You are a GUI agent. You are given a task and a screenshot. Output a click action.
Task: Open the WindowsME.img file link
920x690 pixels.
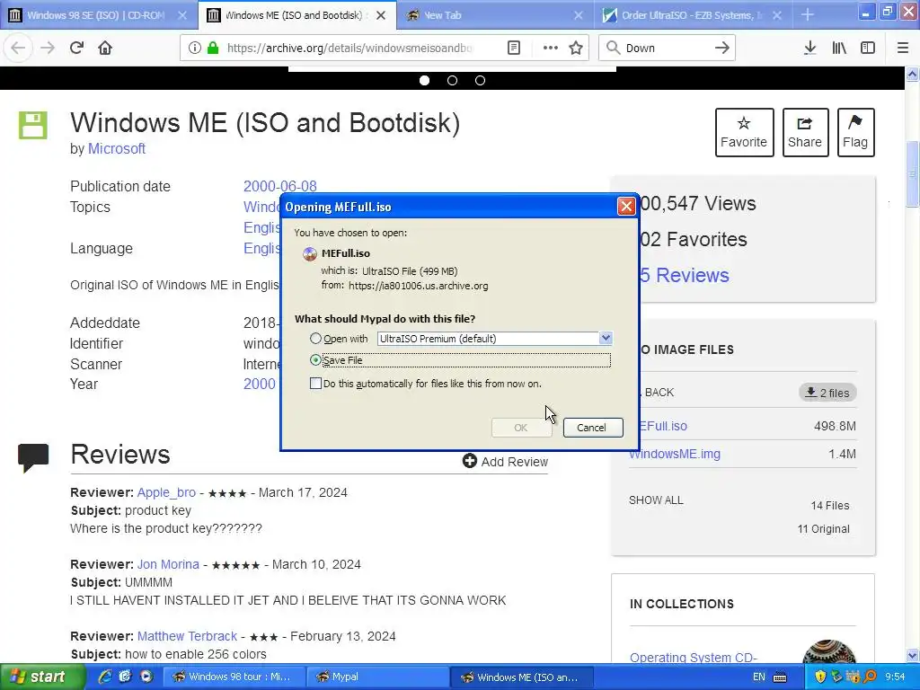pyautogui.click(x=675, y=454)
